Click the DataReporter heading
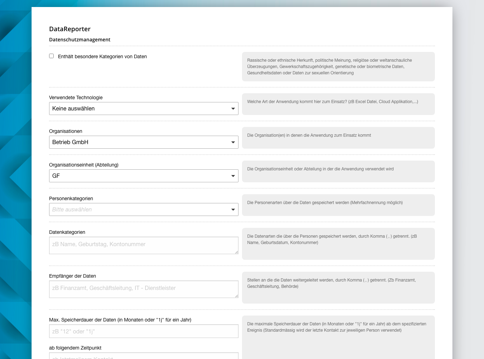 tap(70, 29)
